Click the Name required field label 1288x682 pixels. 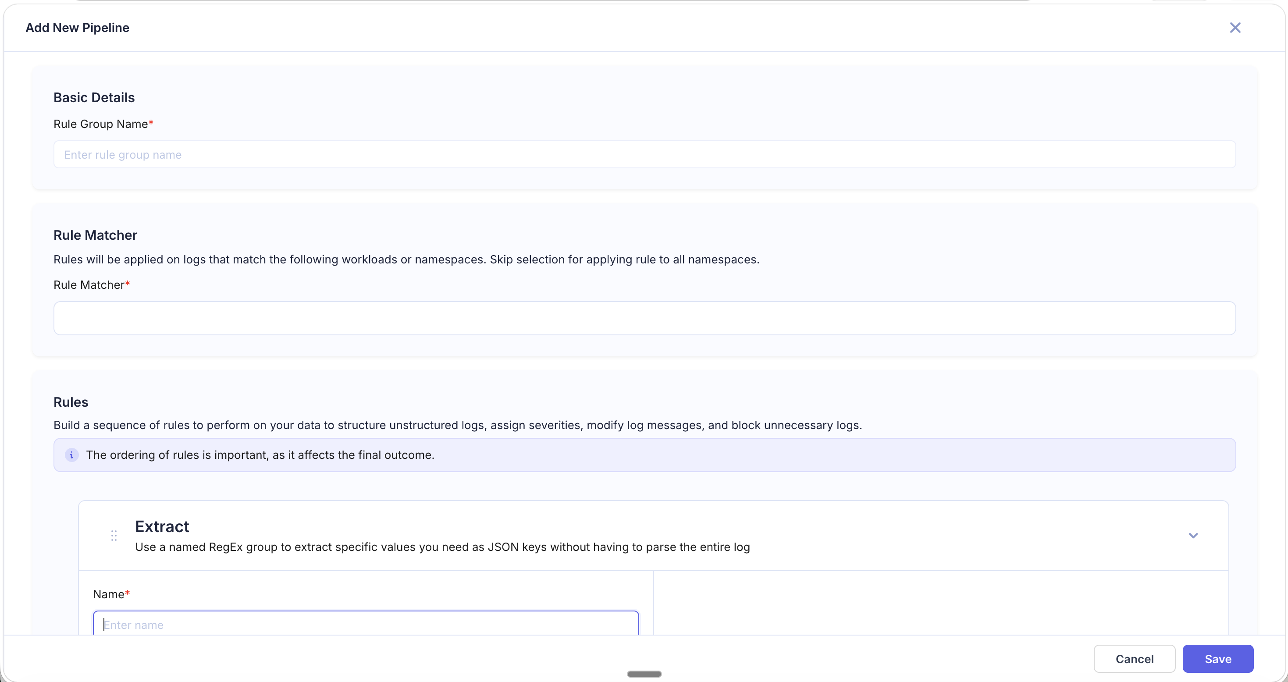coord(110,593)
